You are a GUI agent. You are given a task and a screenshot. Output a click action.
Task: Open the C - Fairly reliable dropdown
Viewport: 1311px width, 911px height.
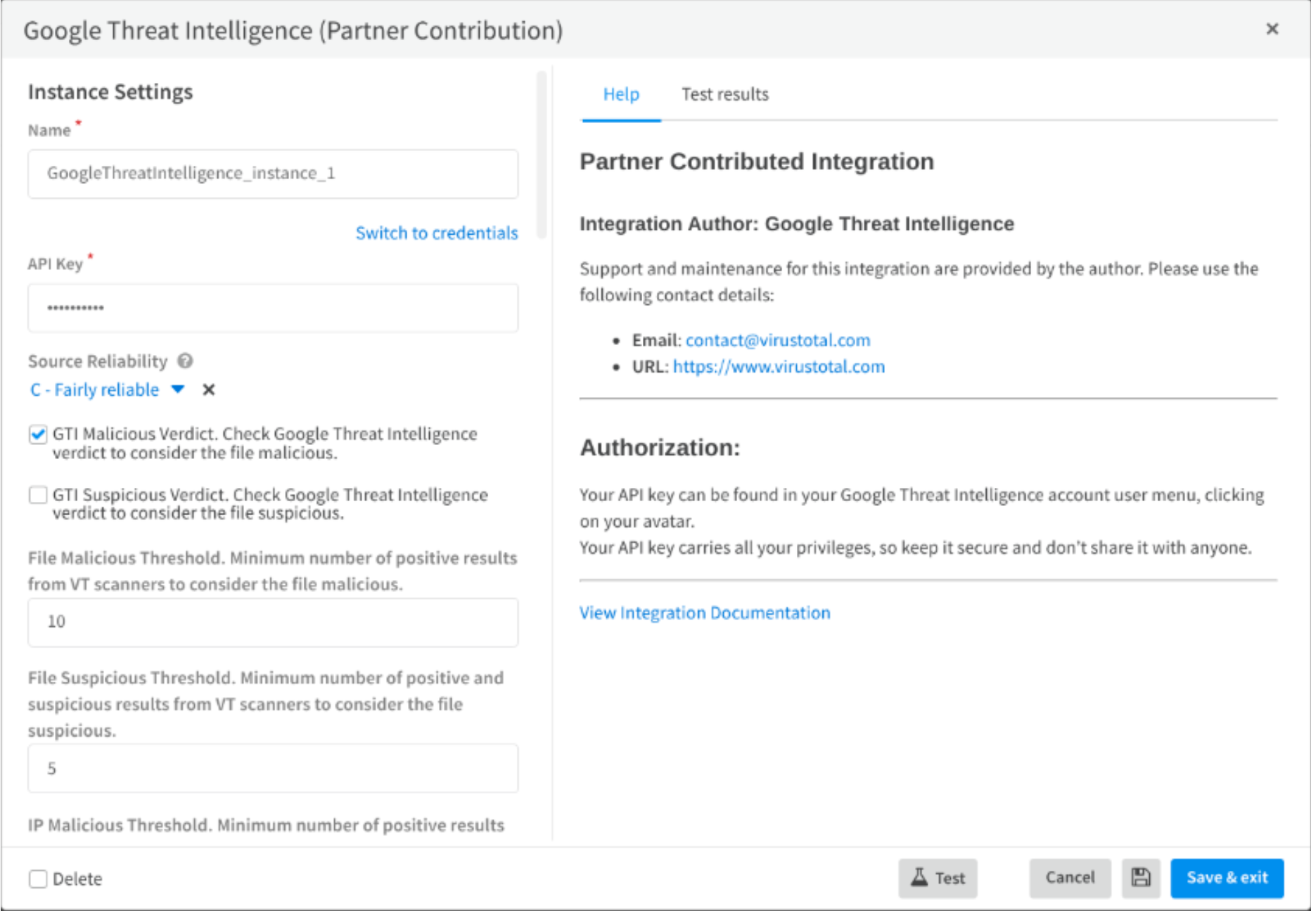pos(107,389)
